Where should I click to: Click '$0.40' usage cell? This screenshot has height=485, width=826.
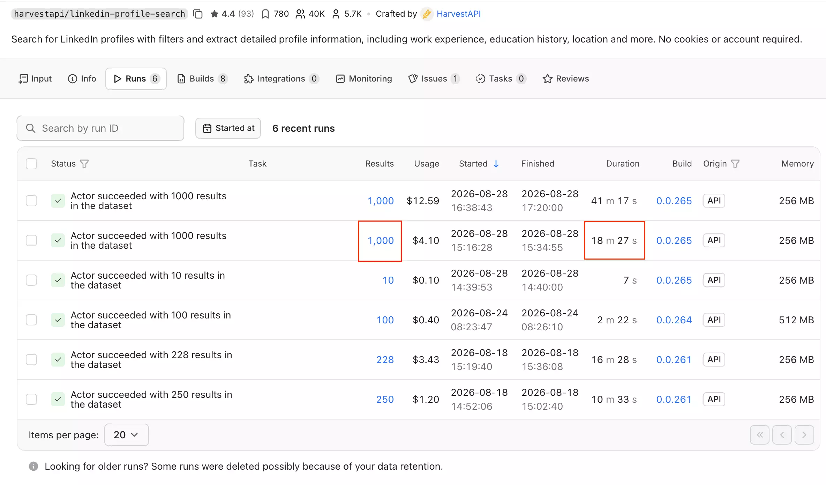[x=426, y=320]
